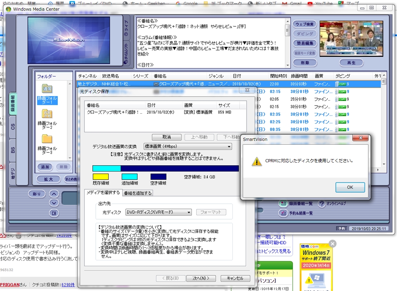Screen dimensions: 397x291
Task: Click the フォーマット button
Action: (211, 212)
